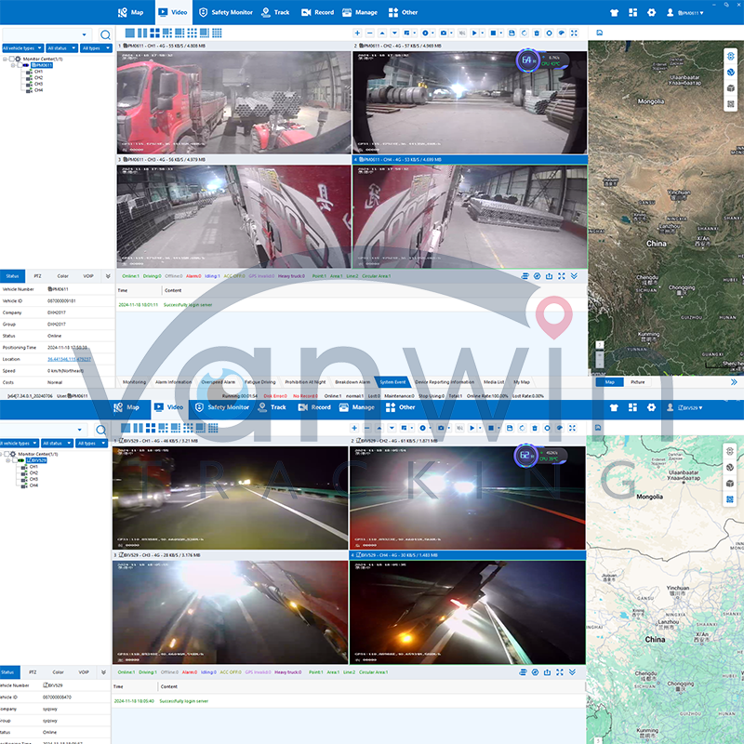
Task: Click the search icon in the BIV529 vehicle panel
Action: tap(101, 430)
